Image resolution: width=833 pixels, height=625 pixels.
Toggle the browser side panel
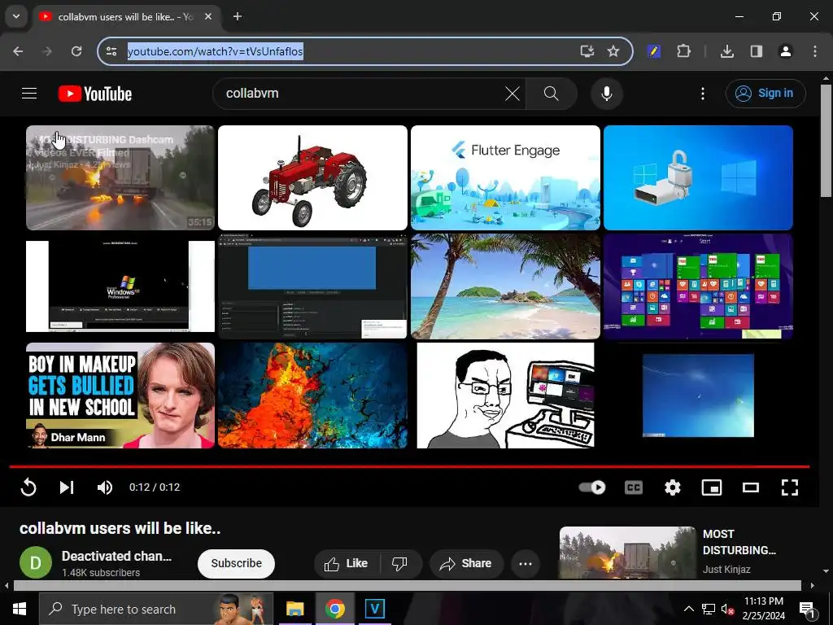pos(757,51)
